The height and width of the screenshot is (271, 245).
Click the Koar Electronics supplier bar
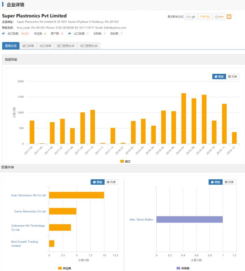76,195
